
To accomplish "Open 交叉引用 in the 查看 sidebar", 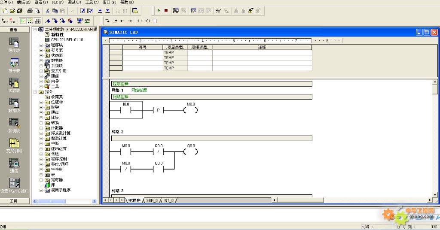I will click(x=14, y=145).
